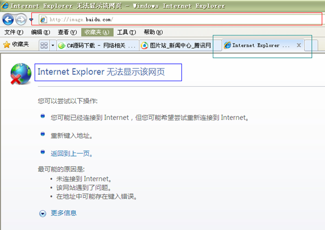The height and width of the screenshot is (230, 325).
Task: Click the 您可以尝试以下操作 text
Action: coord(68,101)
